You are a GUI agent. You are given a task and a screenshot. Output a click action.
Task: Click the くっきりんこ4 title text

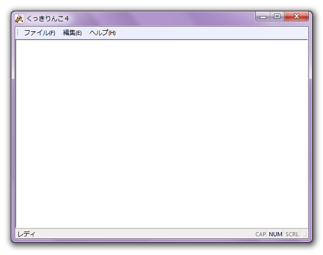click(x=47, y=19)
